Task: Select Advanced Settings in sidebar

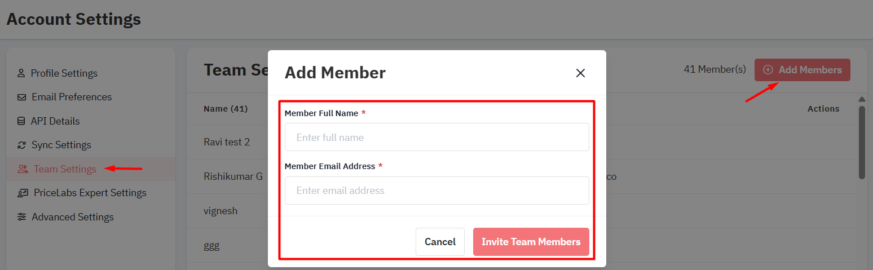Action: tap(72, 217)
